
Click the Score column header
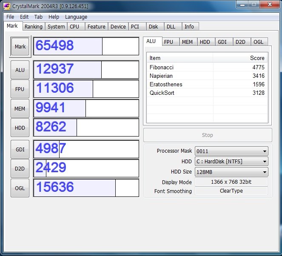click(x=240, y=58)
